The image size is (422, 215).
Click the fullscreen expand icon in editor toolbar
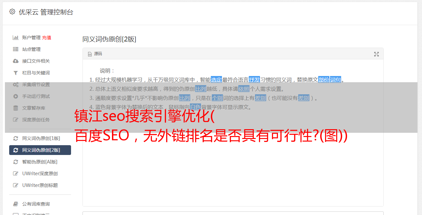tap(376, 54)
